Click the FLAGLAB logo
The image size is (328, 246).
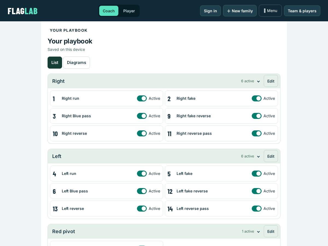[x=23, y=11]
